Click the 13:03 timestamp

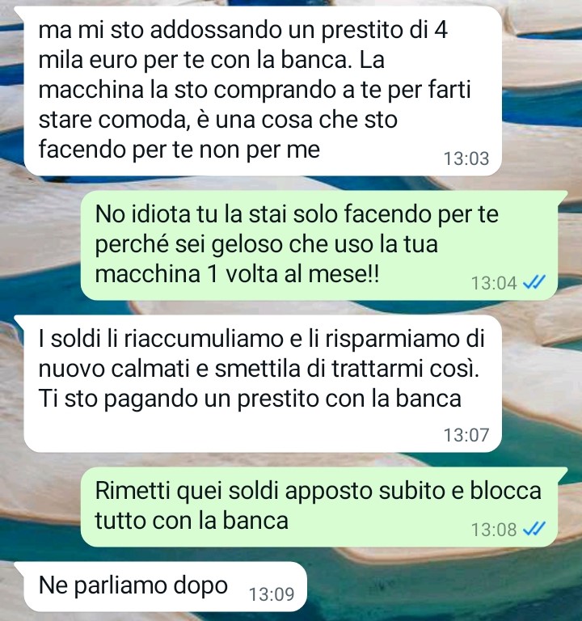click(x=466, y=158)
